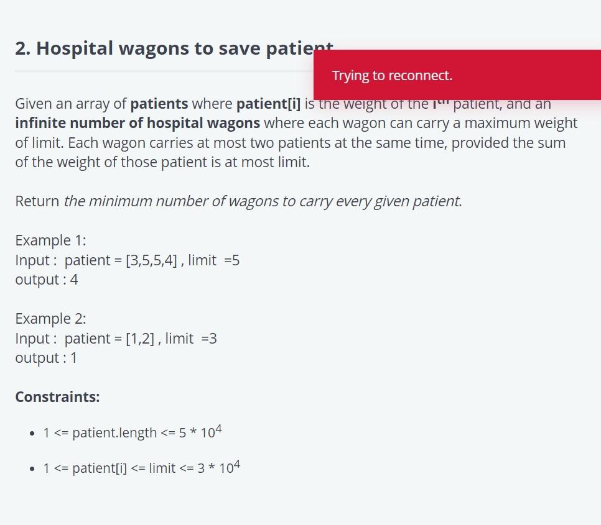
Task: Click the 'output : 1' line
Action: [x=46, y=358]
